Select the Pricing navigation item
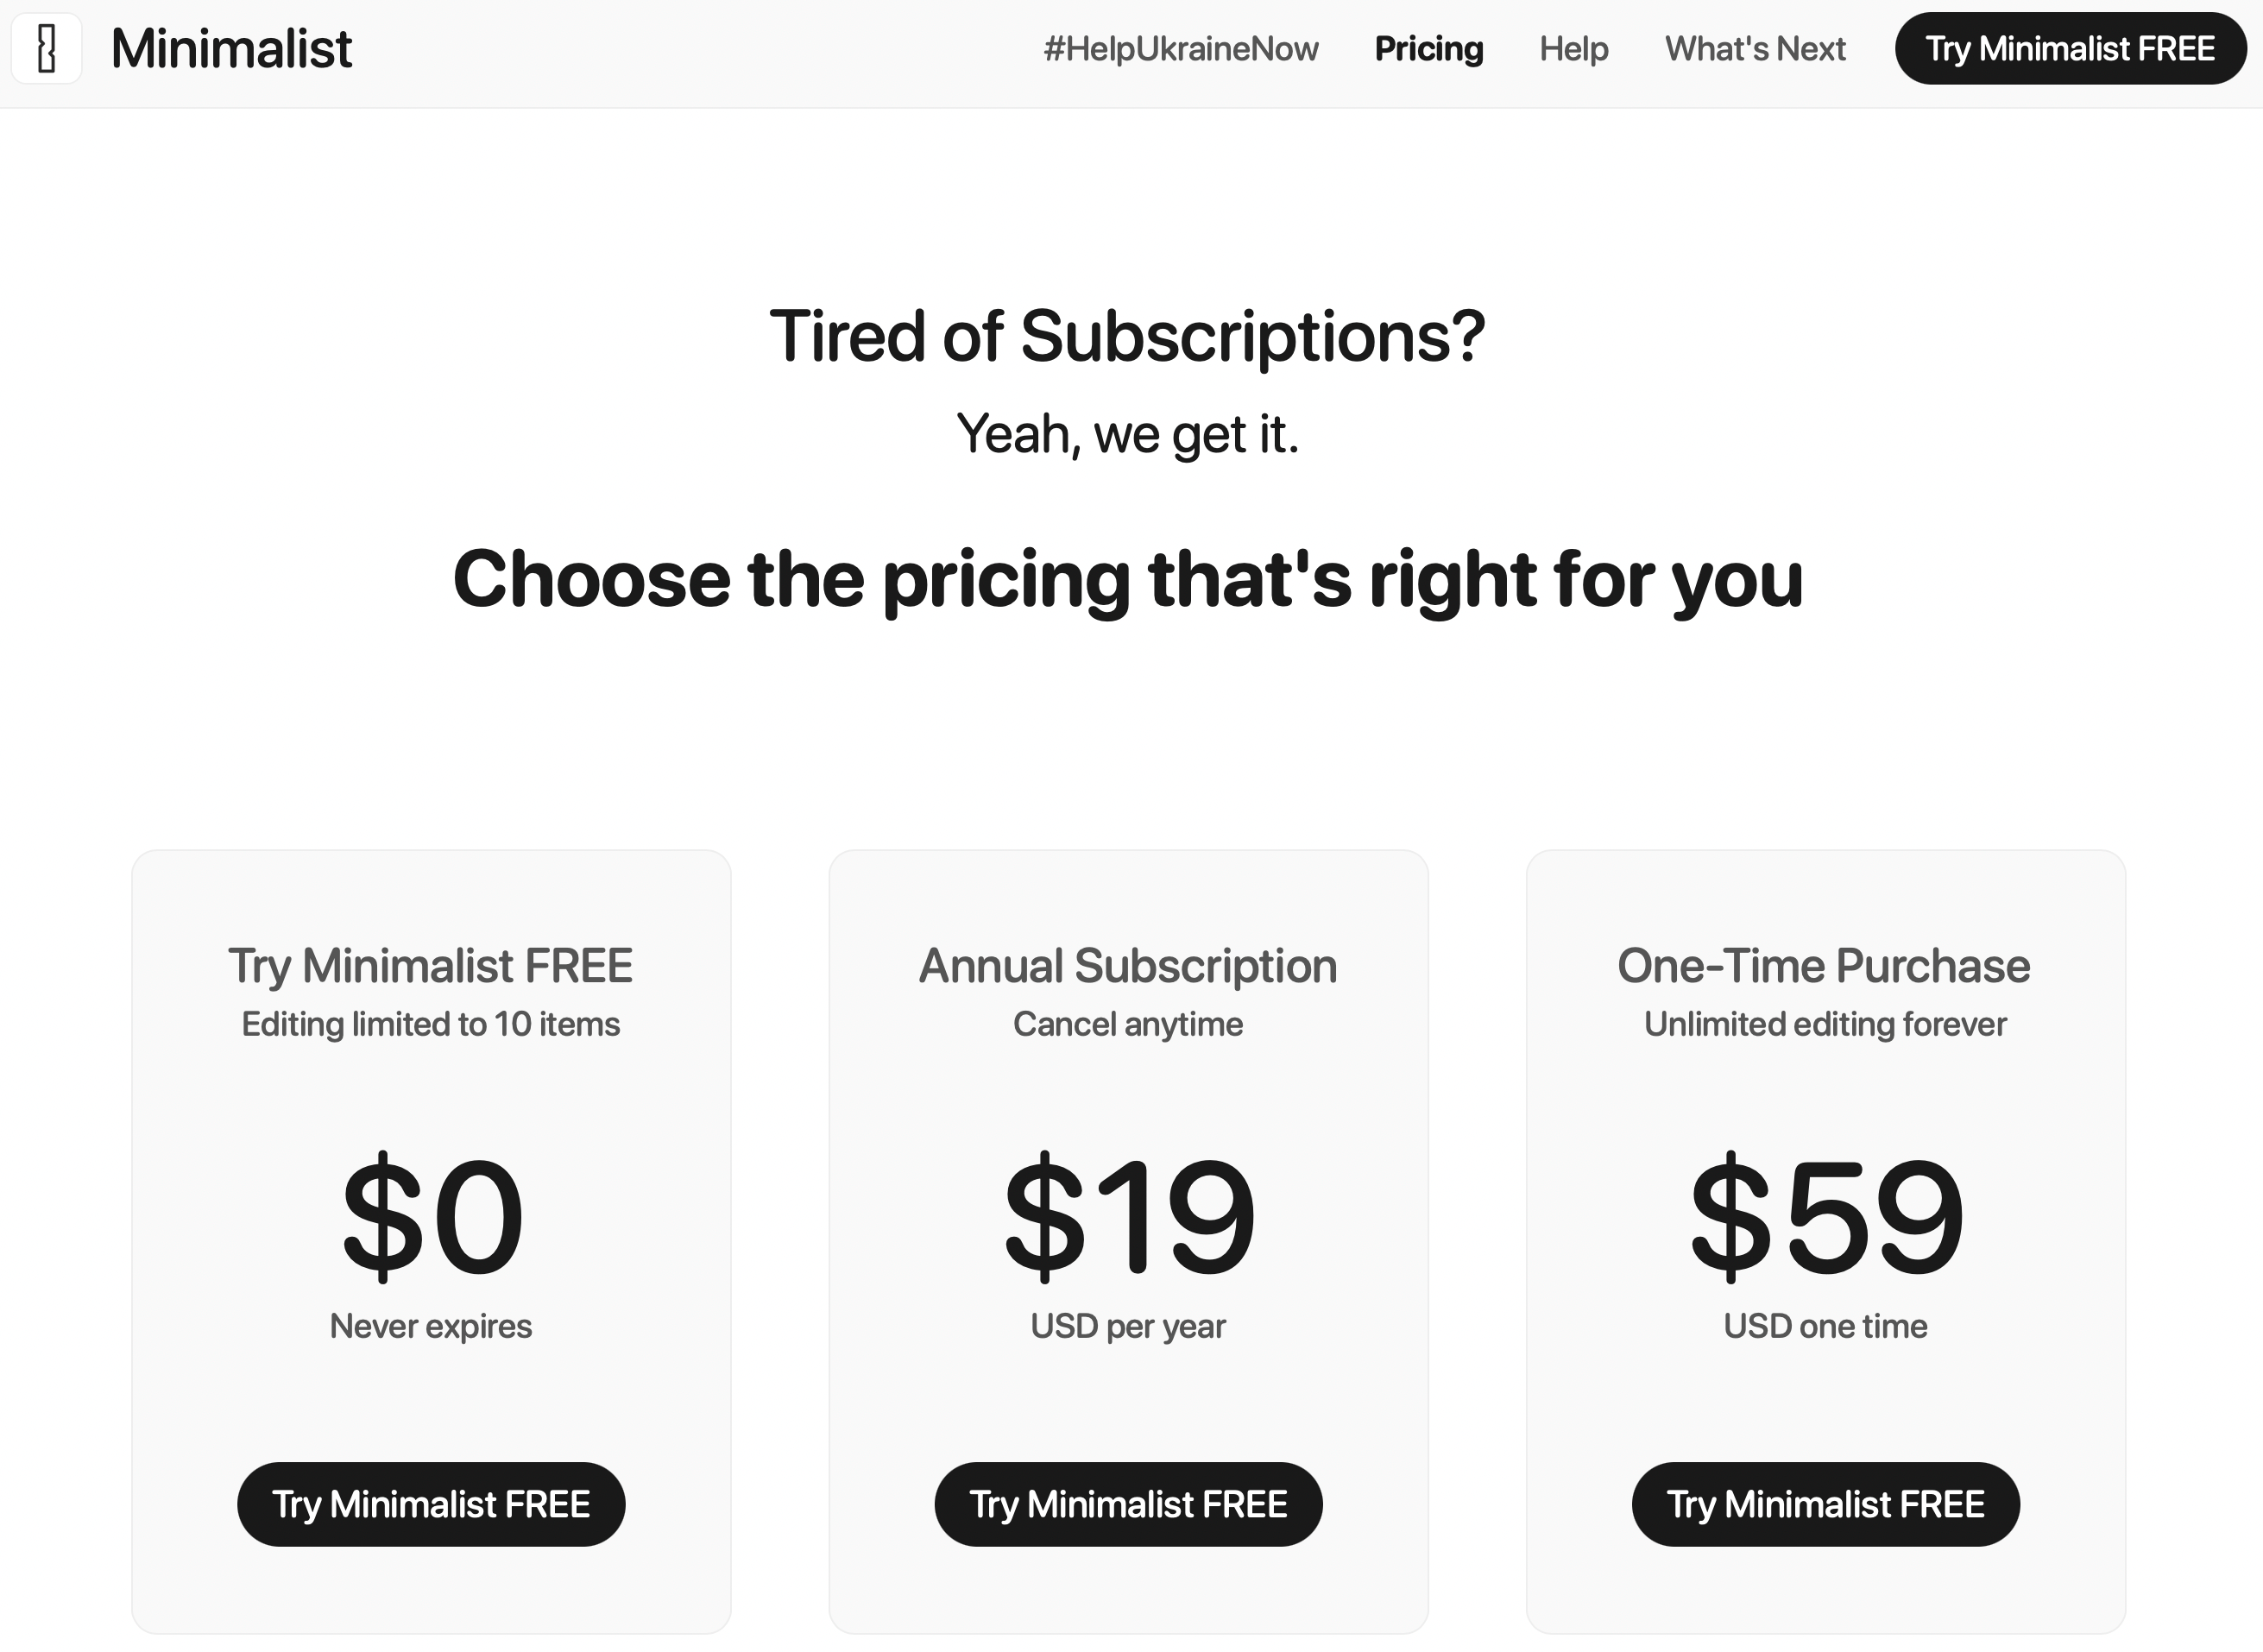Image resolution: width=2263 pixels, height=1652 pixels. pos(1428,49)
